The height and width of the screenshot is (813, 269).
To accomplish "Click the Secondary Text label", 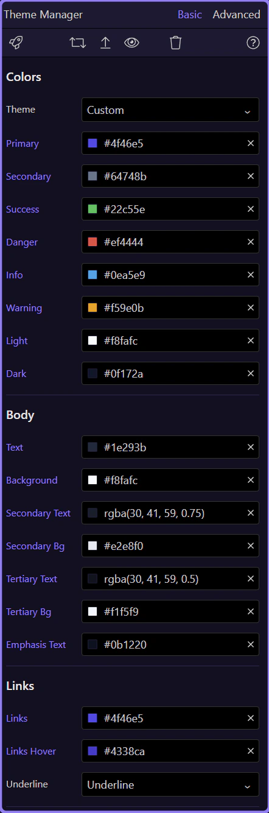I will coord(38,513).
